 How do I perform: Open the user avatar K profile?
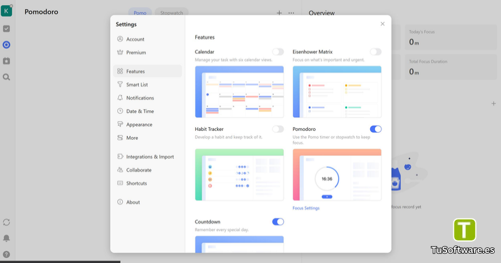pos(6,11)
